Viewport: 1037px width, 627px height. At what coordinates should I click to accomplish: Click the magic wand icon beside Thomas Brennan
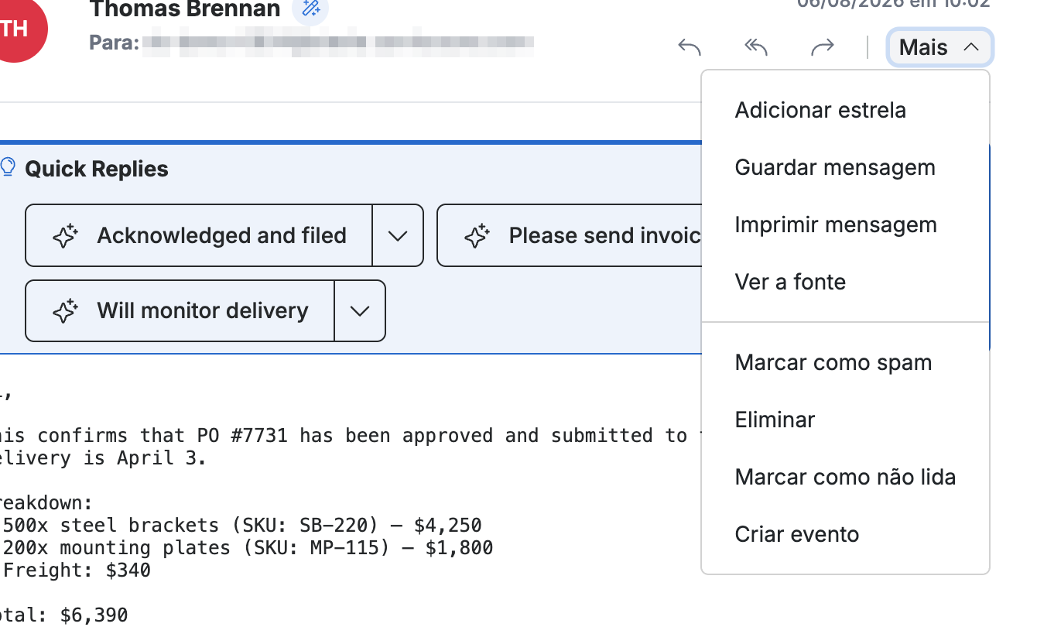click(x=310, y=9)
